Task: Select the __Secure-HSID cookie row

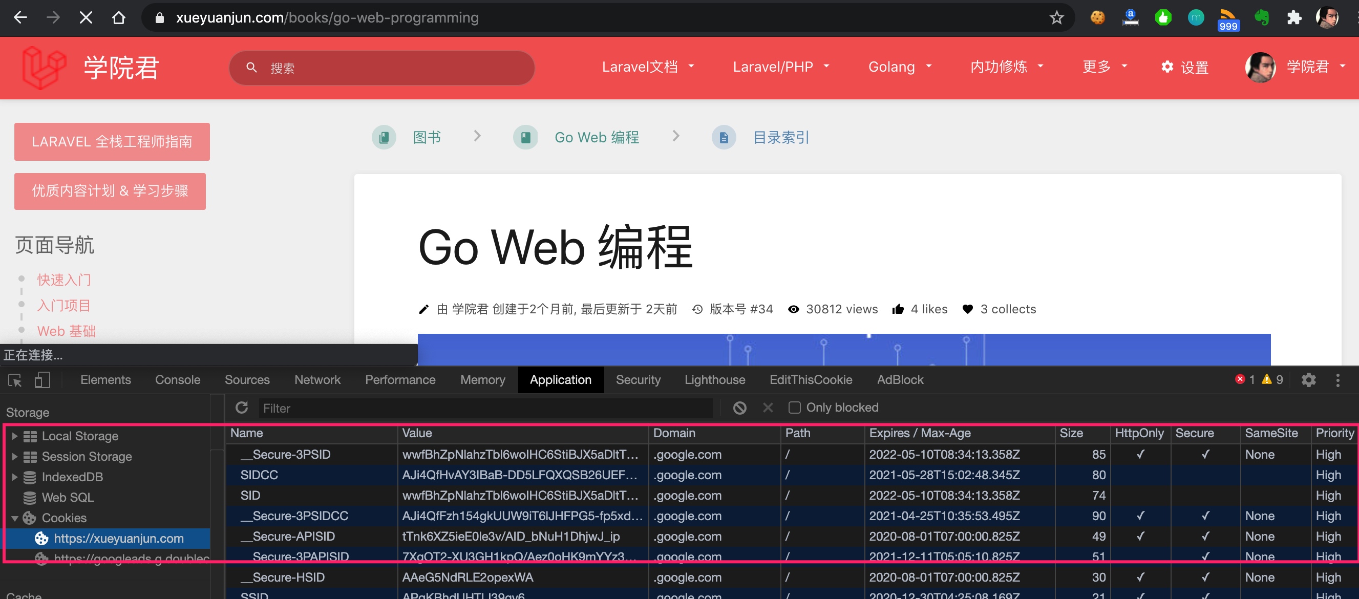Action: tap(791, 577)
